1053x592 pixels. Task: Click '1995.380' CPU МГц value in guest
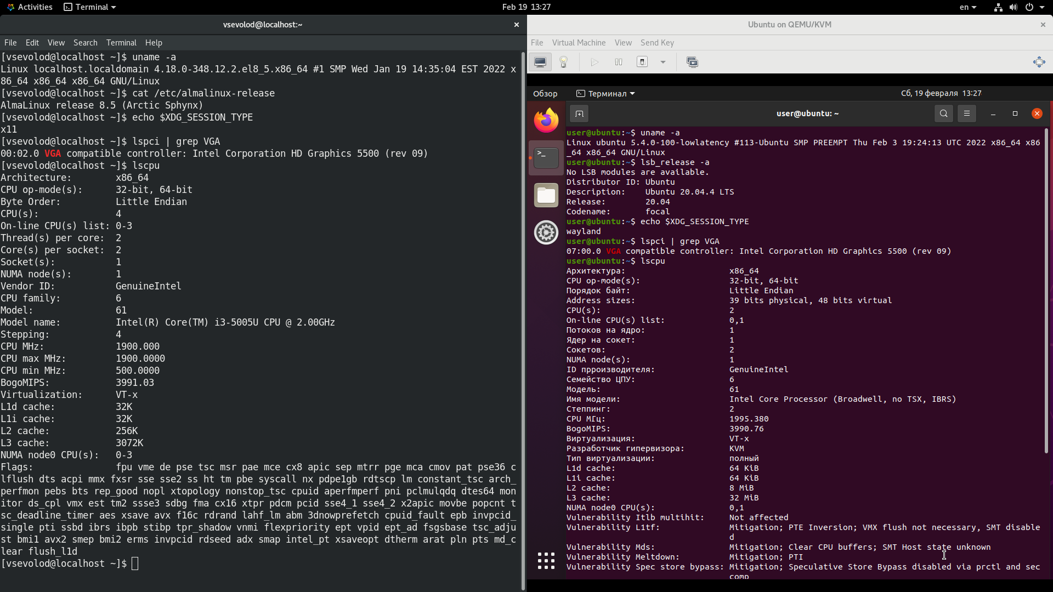point(749,419)
